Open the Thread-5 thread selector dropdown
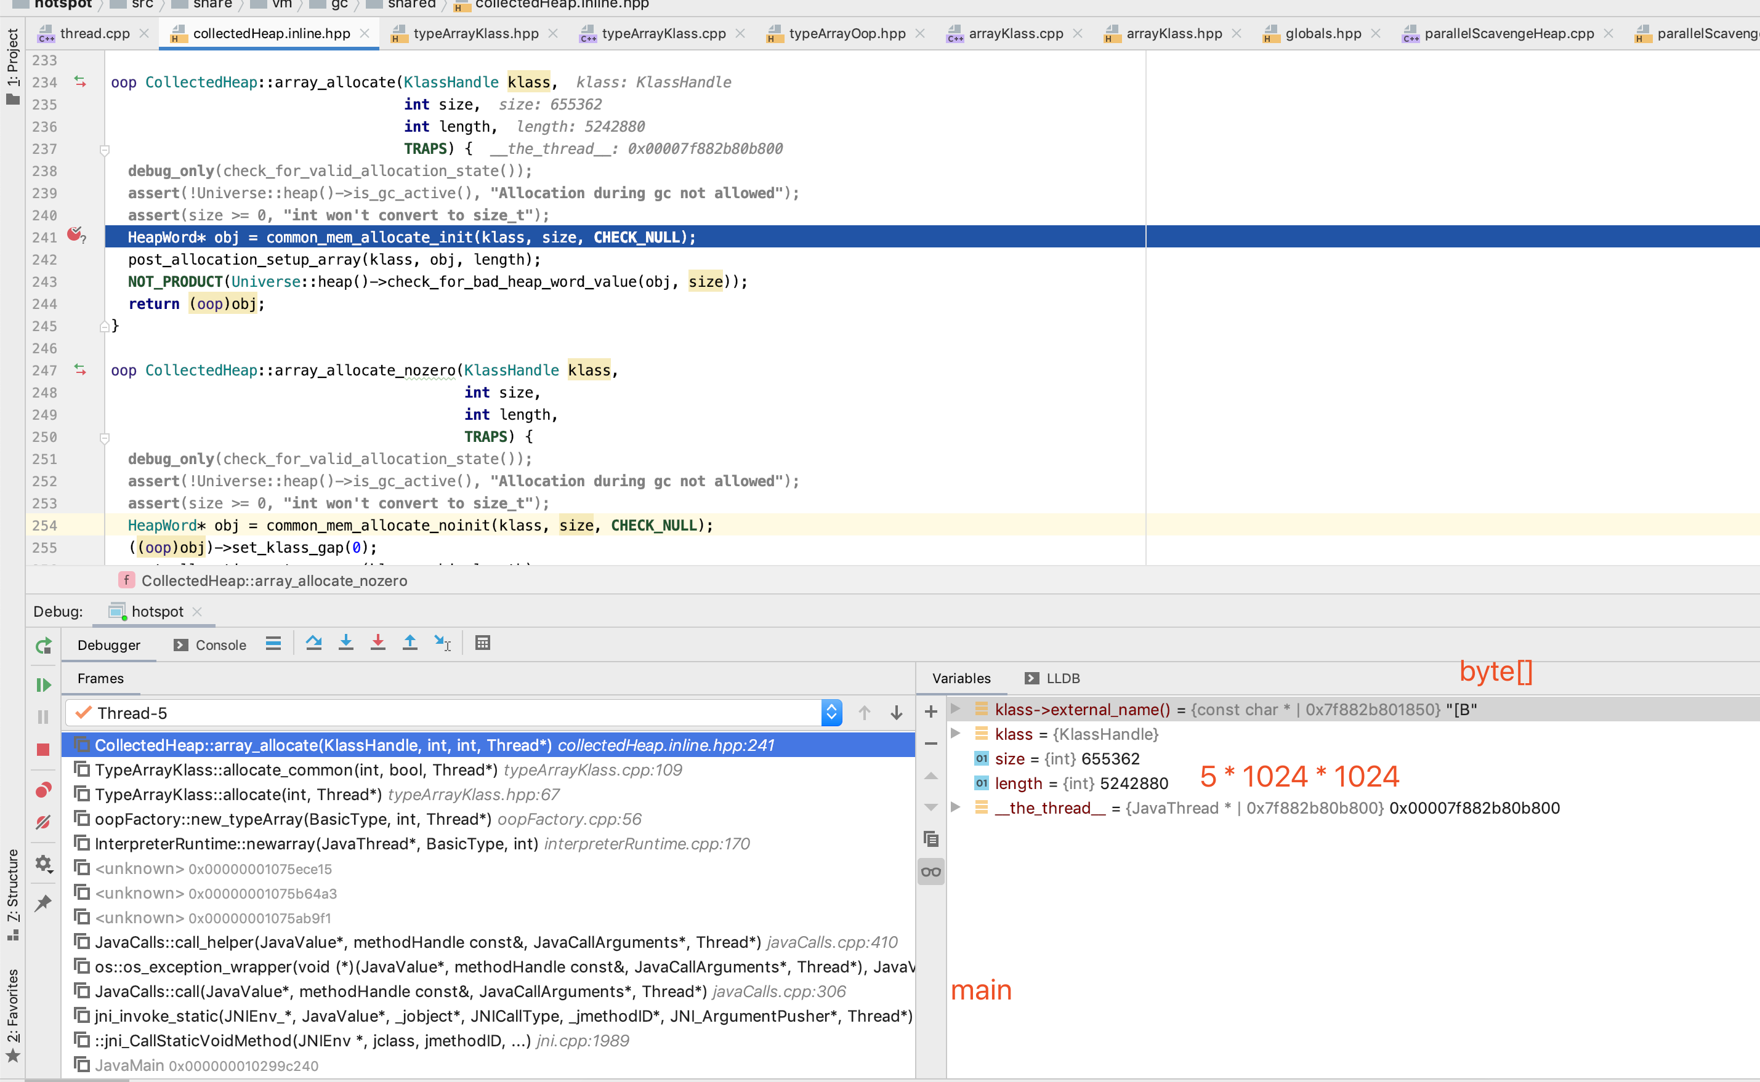This screenshot has height=1082, width=1760. click(831, 713)
